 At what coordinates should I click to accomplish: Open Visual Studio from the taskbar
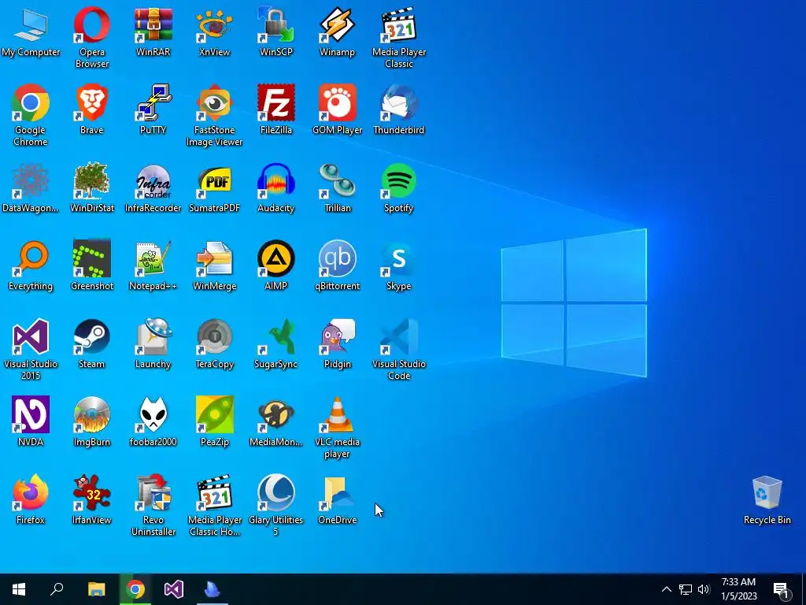pos(174,589)
